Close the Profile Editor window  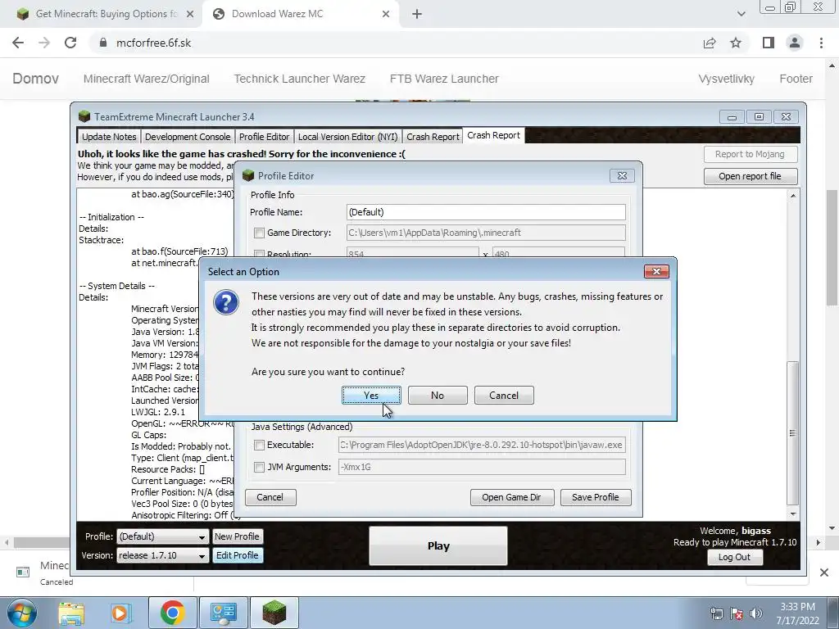tap(622, 176)
